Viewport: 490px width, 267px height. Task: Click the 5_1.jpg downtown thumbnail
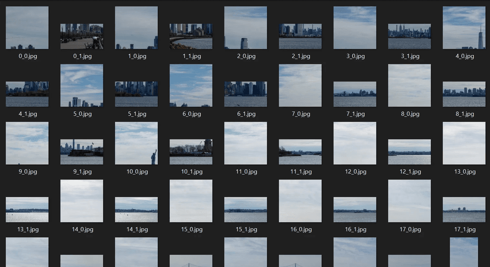click(136, 94)
